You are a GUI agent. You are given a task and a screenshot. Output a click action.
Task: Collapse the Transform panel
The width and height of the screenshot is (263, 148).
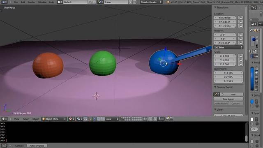[215, 7]
